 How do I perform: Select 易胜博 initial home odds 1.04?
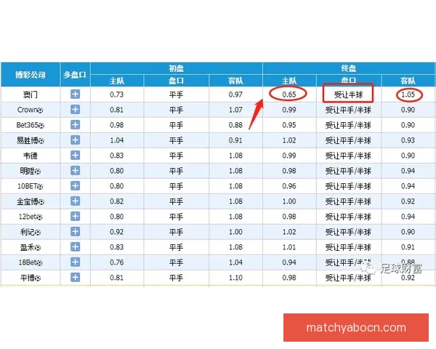[117, 140]
